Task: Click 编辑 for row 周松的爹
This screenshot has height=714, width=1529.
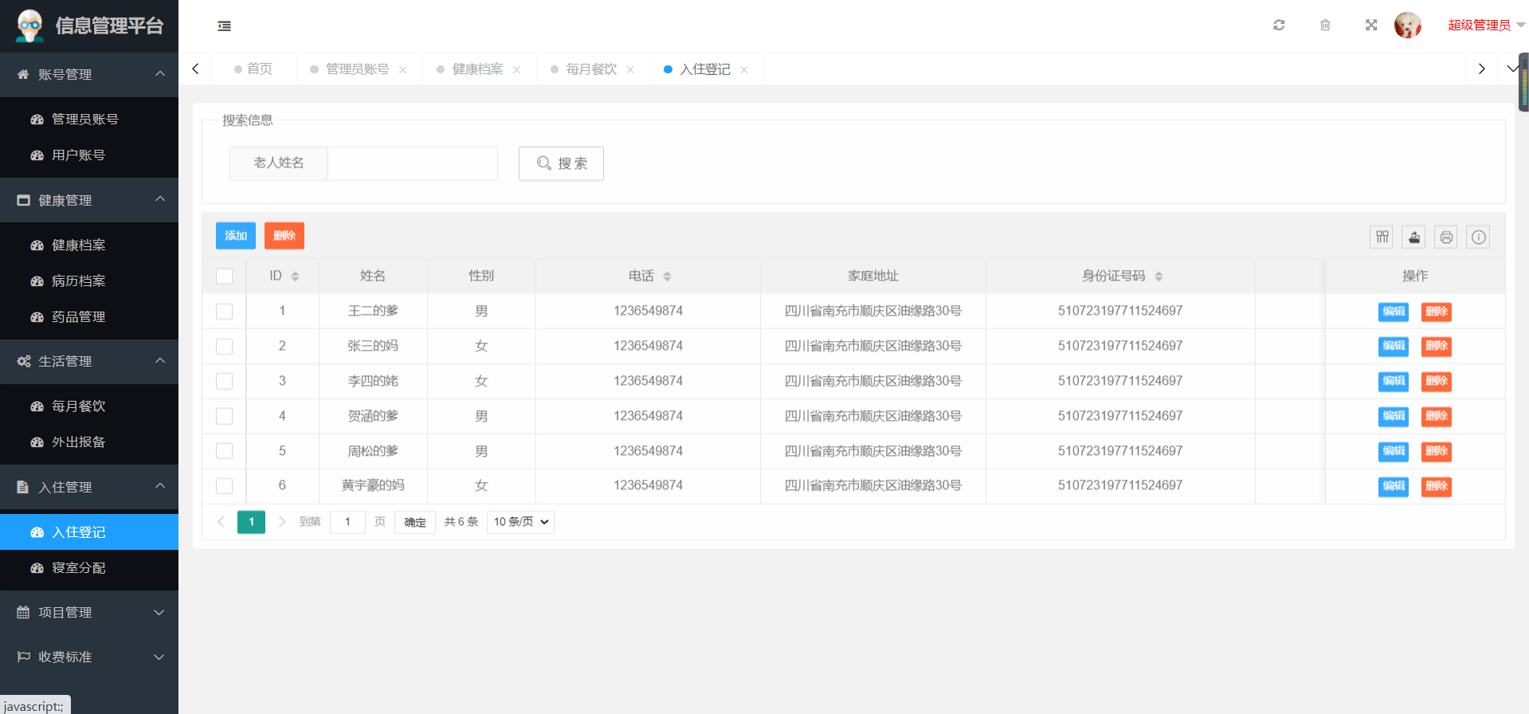Action: tap(1394, 452)
